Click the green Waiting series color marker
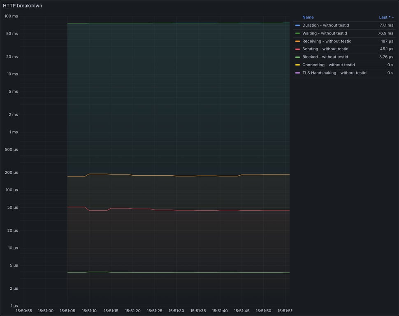This screenshot has width=399, height=316. [x=297, y=33]
